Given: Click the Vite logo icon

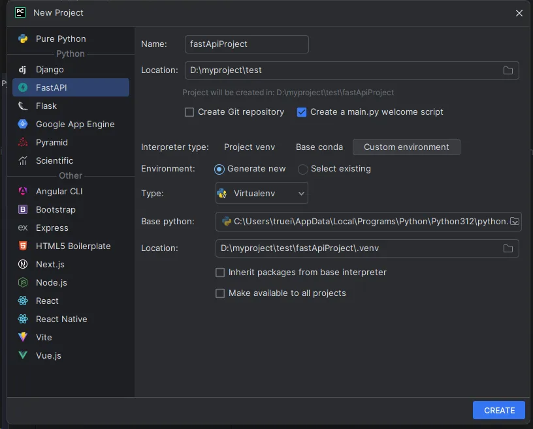Looking at the screenshot, I should pyautogui.click(x=23, y=337).
